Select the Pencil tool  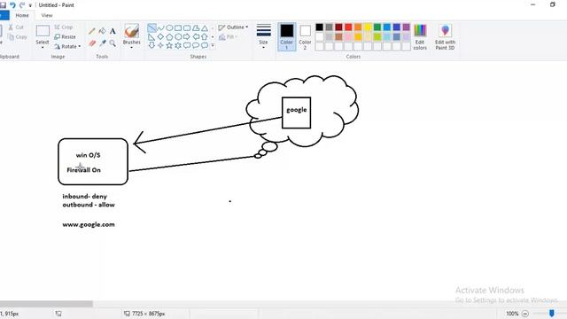[x=92, y=32]
